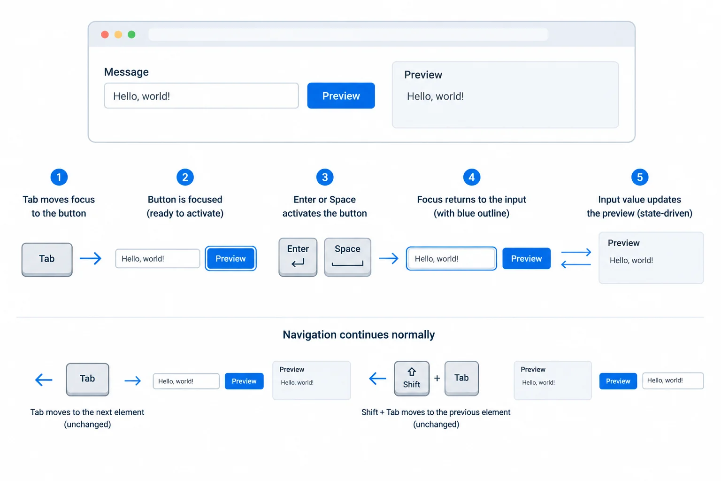The height and width of the screenshot is (481, 721).
Task: Click the Preview panel right of the Shift+Tab keys
Action: pos(553,380)
